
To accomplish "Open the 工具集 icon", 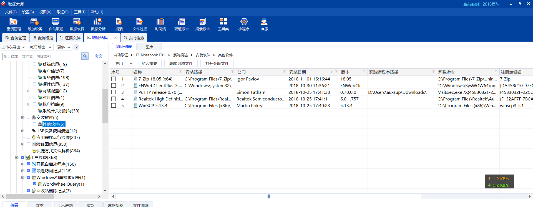I will click(x=223, y=24).
